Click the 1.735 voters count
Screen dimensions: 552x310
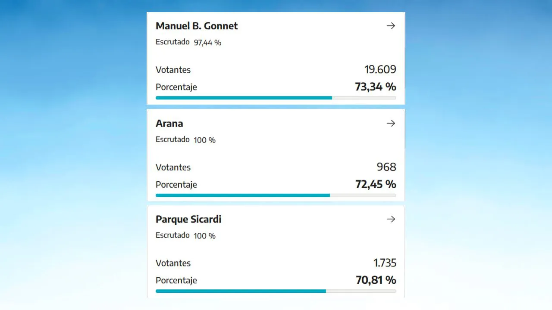pos(385,263)
